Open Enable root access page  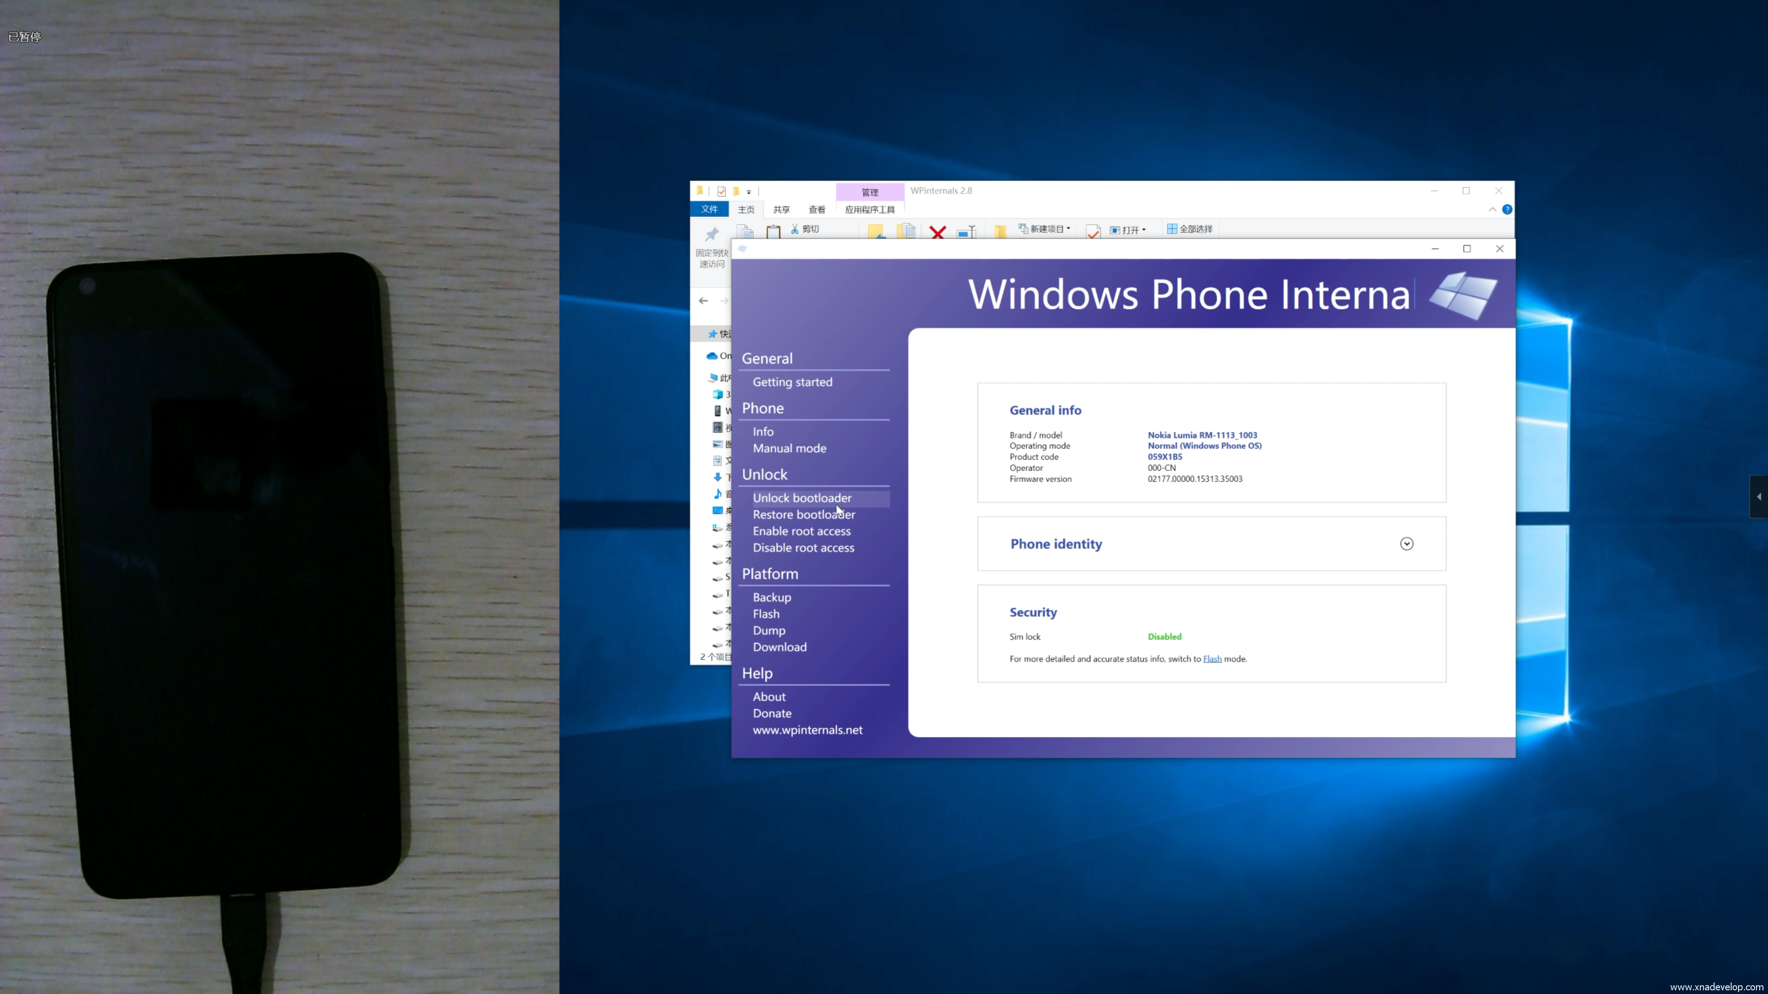[801, 531]
